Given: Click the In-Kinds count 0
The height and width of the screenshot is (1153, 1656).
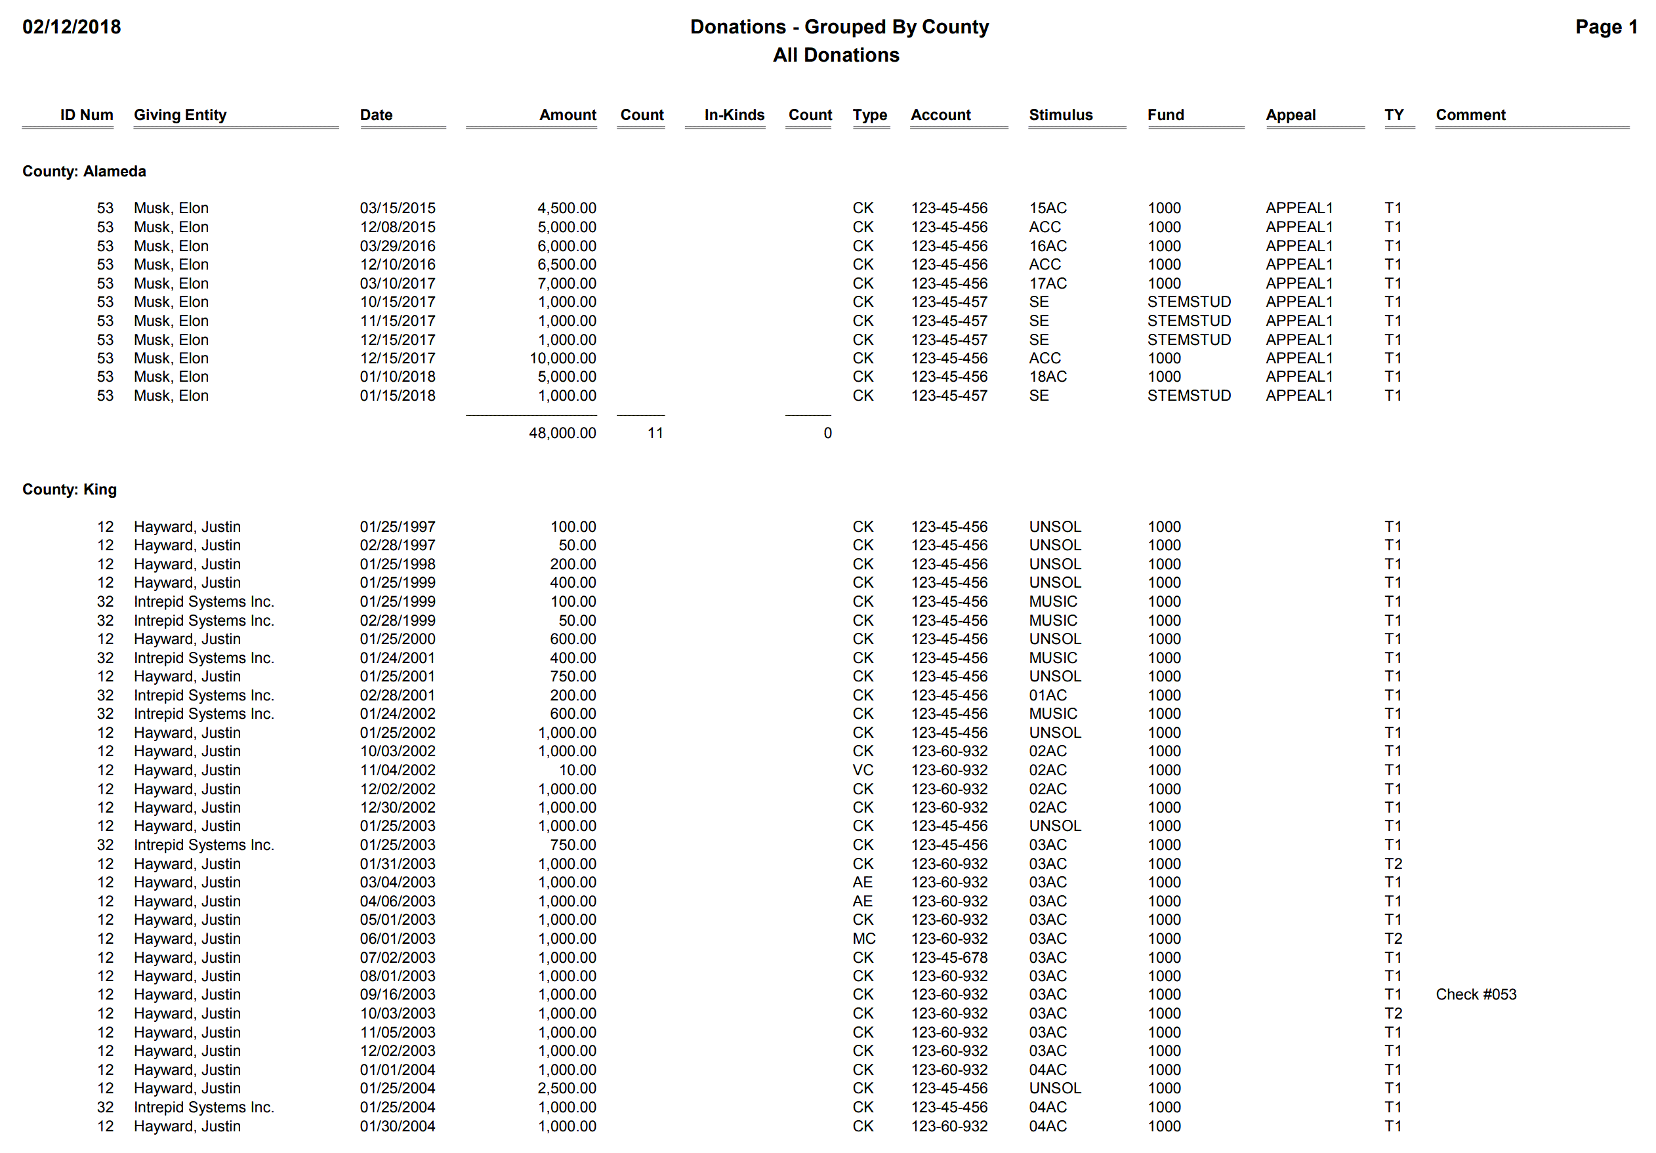Looking at the screenshot, I should [x=827, y=434].
